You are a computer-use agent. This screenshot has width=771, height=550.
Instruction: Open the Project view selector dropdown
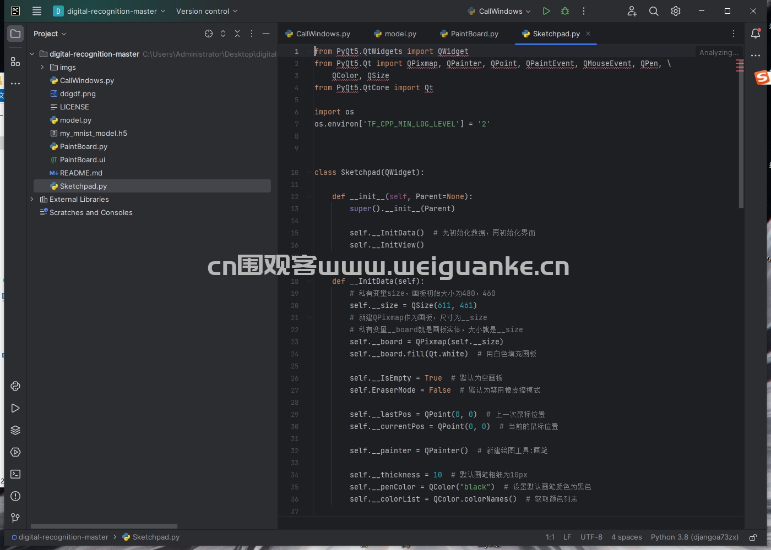pyautogui.click(x=50, y=34)
